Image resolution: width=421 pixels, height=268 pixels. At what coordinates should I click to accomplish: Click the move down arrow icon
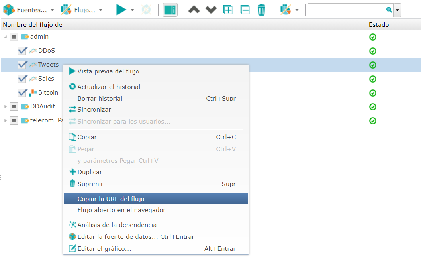pyautogui.click(x=211, y=10)
